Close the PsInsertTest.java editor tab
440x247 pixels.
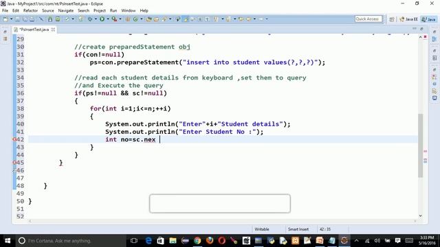(x=53, y=30)
